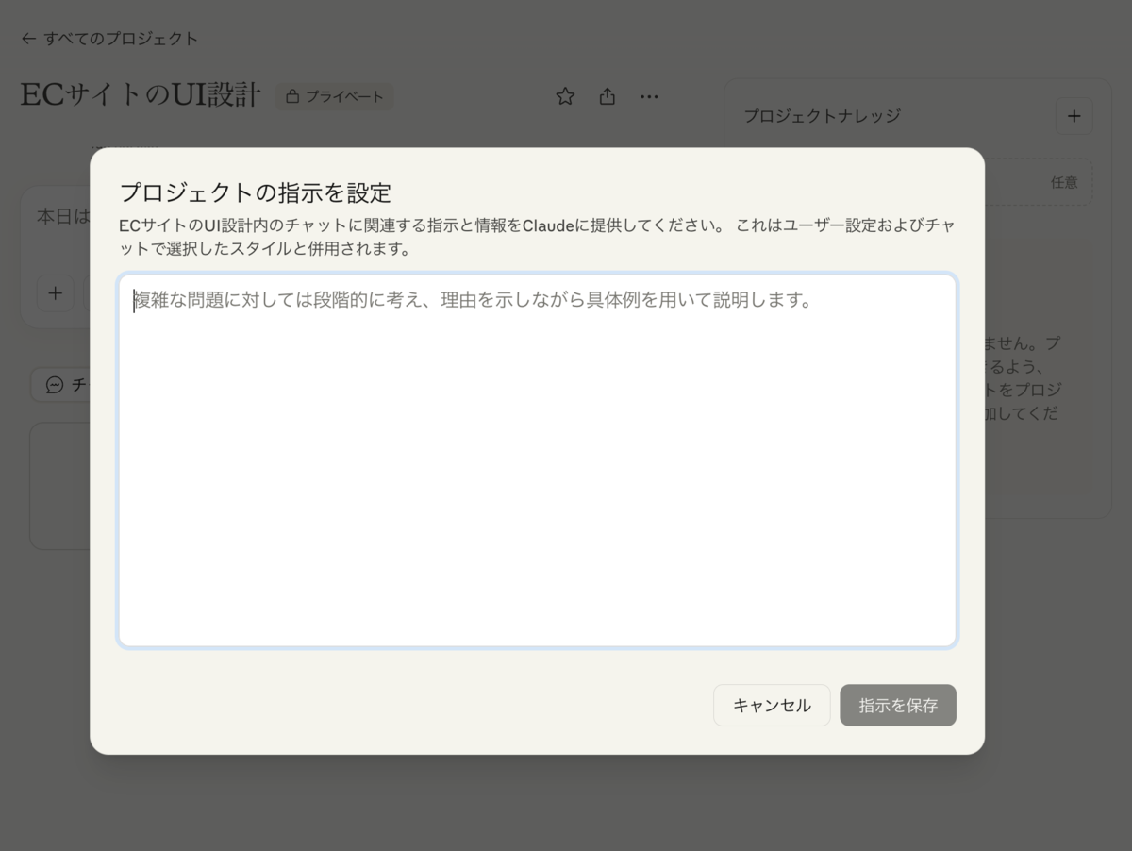Select the プロジェクトナレッジ heading
1132x851 pixels.
pos(822,116)
